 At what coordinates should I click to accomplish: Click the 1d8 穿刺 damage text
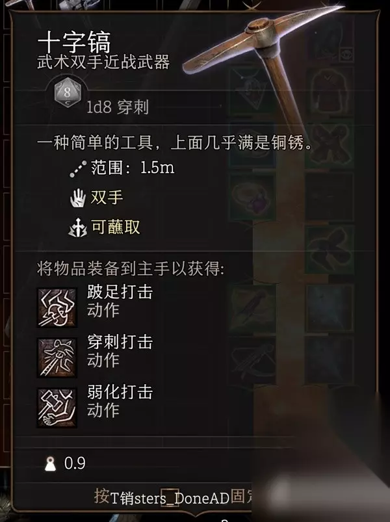[x=118, y=107]
